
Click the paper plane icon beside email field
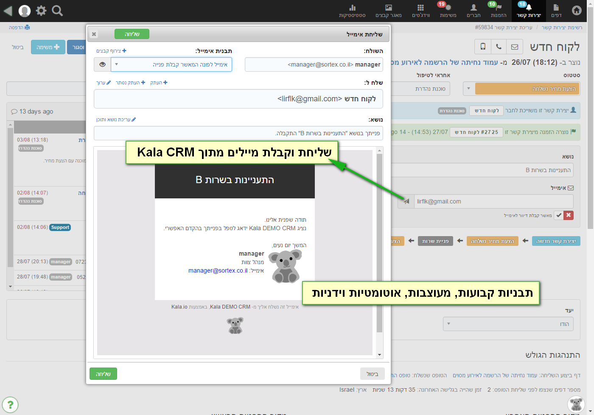[406, 201]
